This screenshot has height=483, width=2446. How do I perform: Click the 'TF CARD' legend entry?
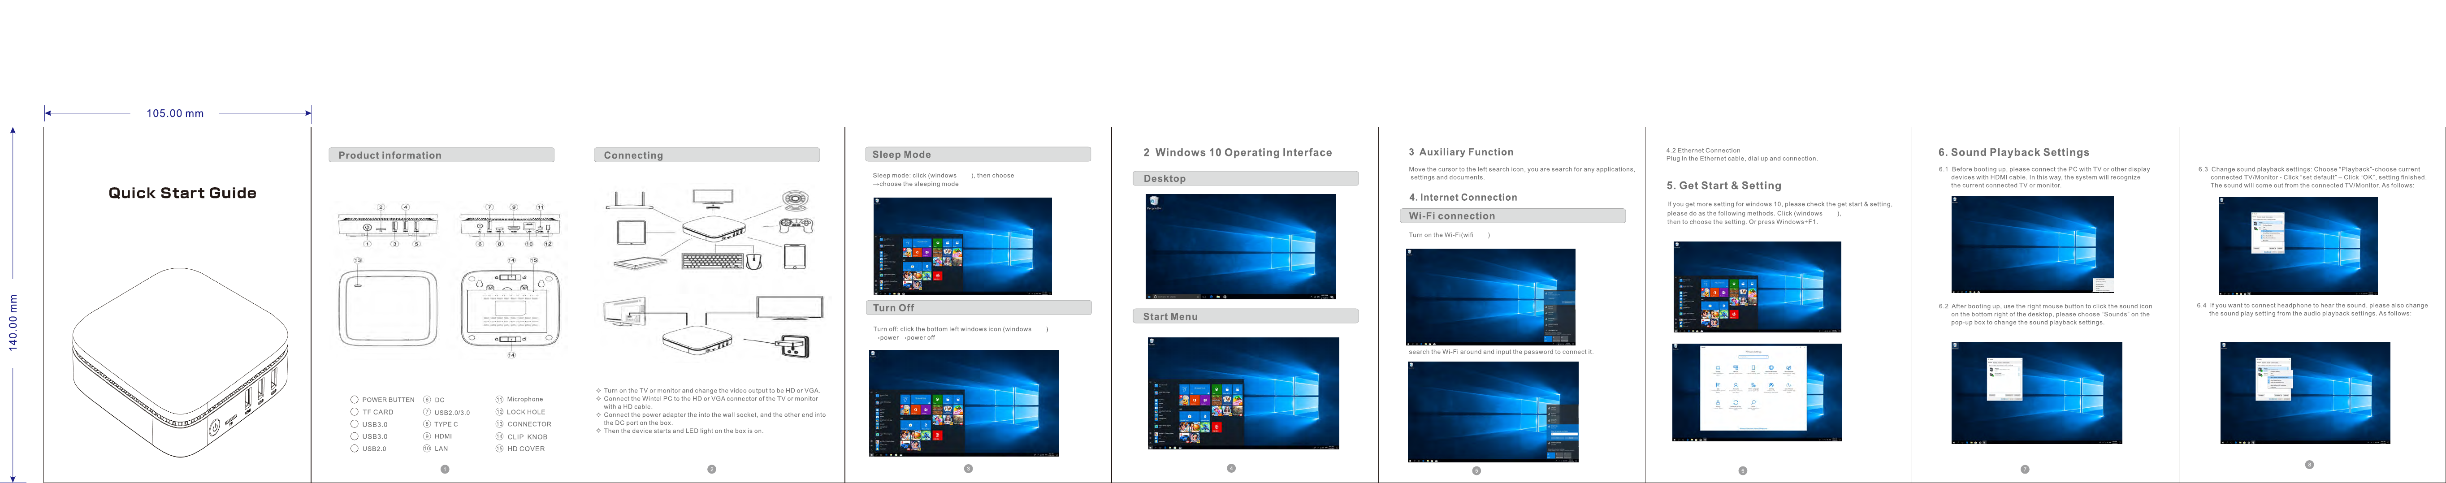[x=378, y=412]
